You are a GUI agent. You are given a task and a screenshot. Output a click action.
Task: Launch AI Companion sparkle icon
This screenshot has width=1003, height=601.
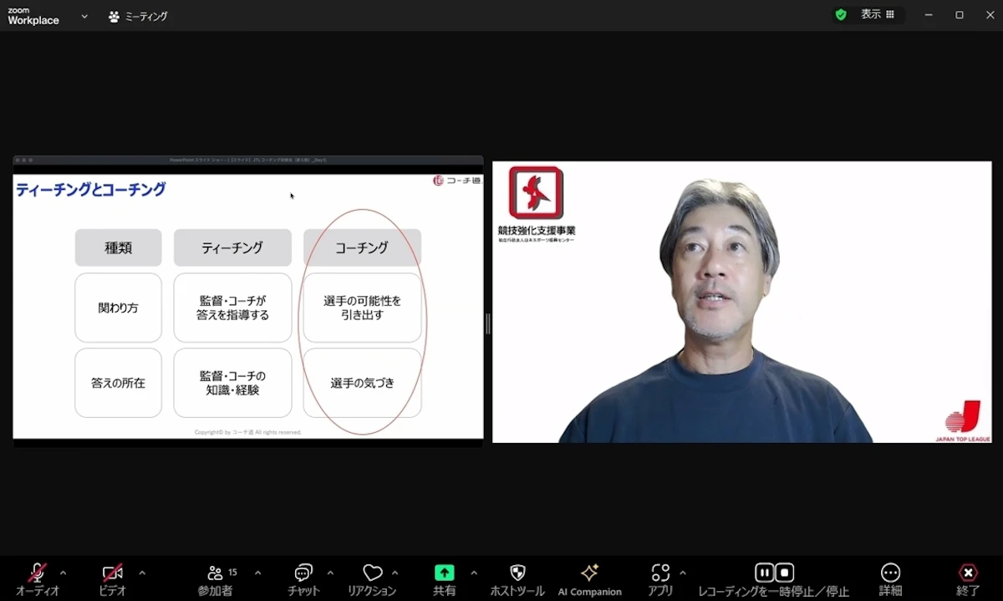590,573
